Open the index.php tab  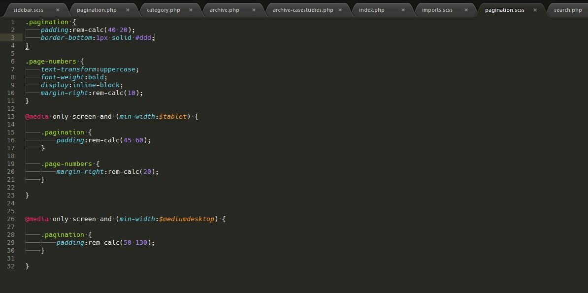pyautogui.click(x=372, y=10)
